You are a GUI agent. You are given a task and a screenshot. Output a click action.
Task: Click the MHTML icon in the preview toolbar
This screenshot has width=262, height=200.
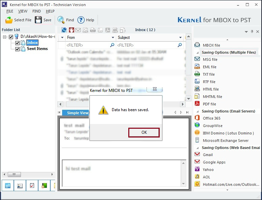tap(123, 30)
